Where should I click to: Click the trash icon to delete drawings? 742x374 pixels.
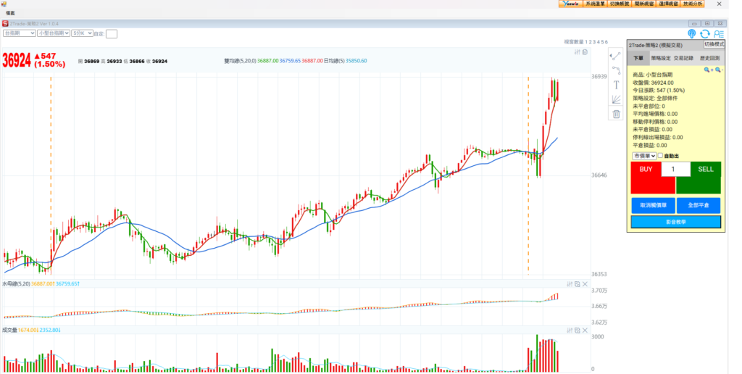pyautogui.click(x=616, y=114)
